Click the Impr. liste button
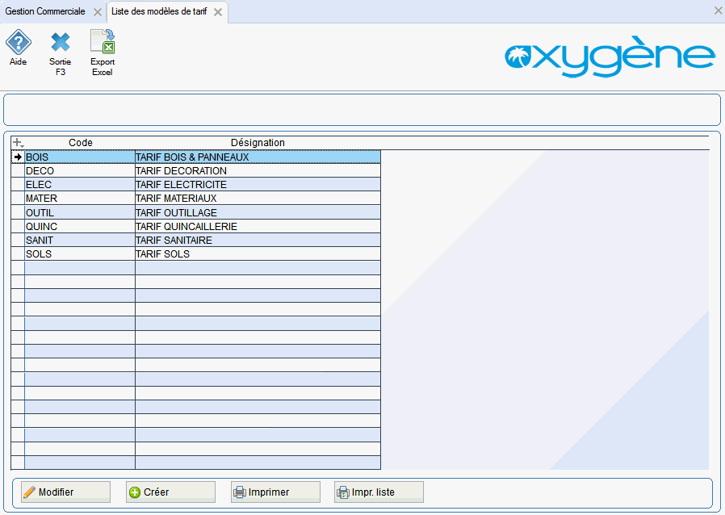This screenshot has height=515, width=725. 379,492
